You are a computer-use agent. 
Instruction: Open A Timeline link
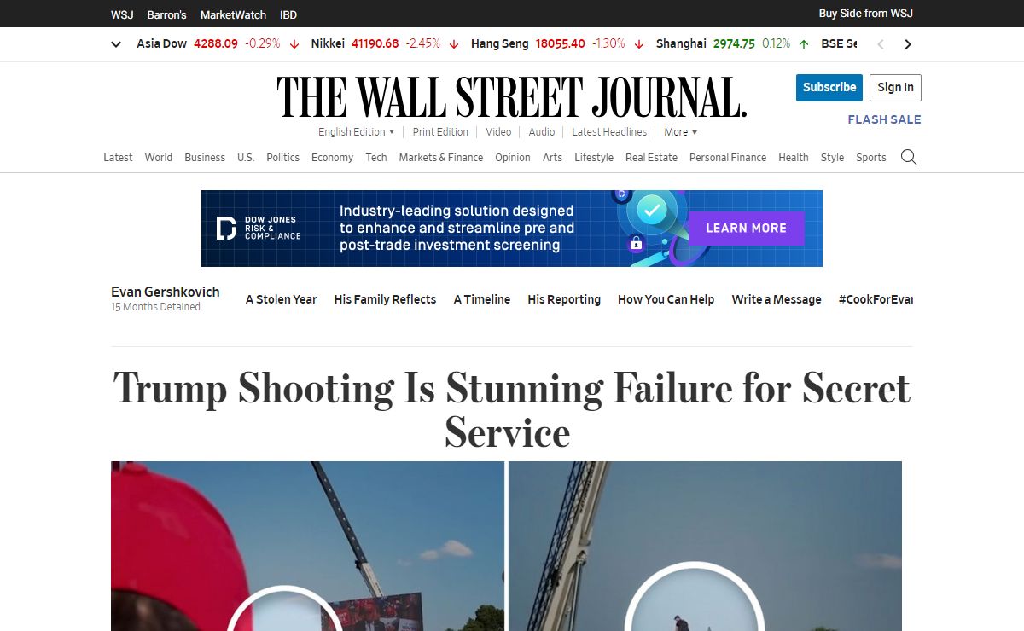482,299
